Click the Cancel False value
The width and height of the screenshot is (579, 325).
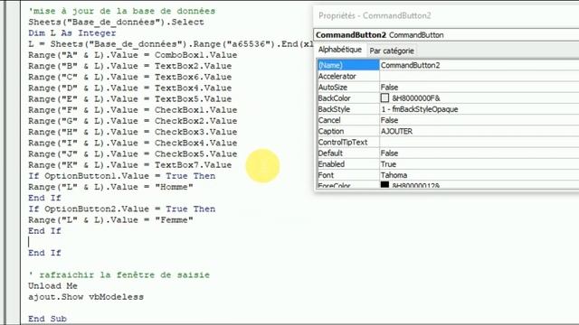point(479,120)
